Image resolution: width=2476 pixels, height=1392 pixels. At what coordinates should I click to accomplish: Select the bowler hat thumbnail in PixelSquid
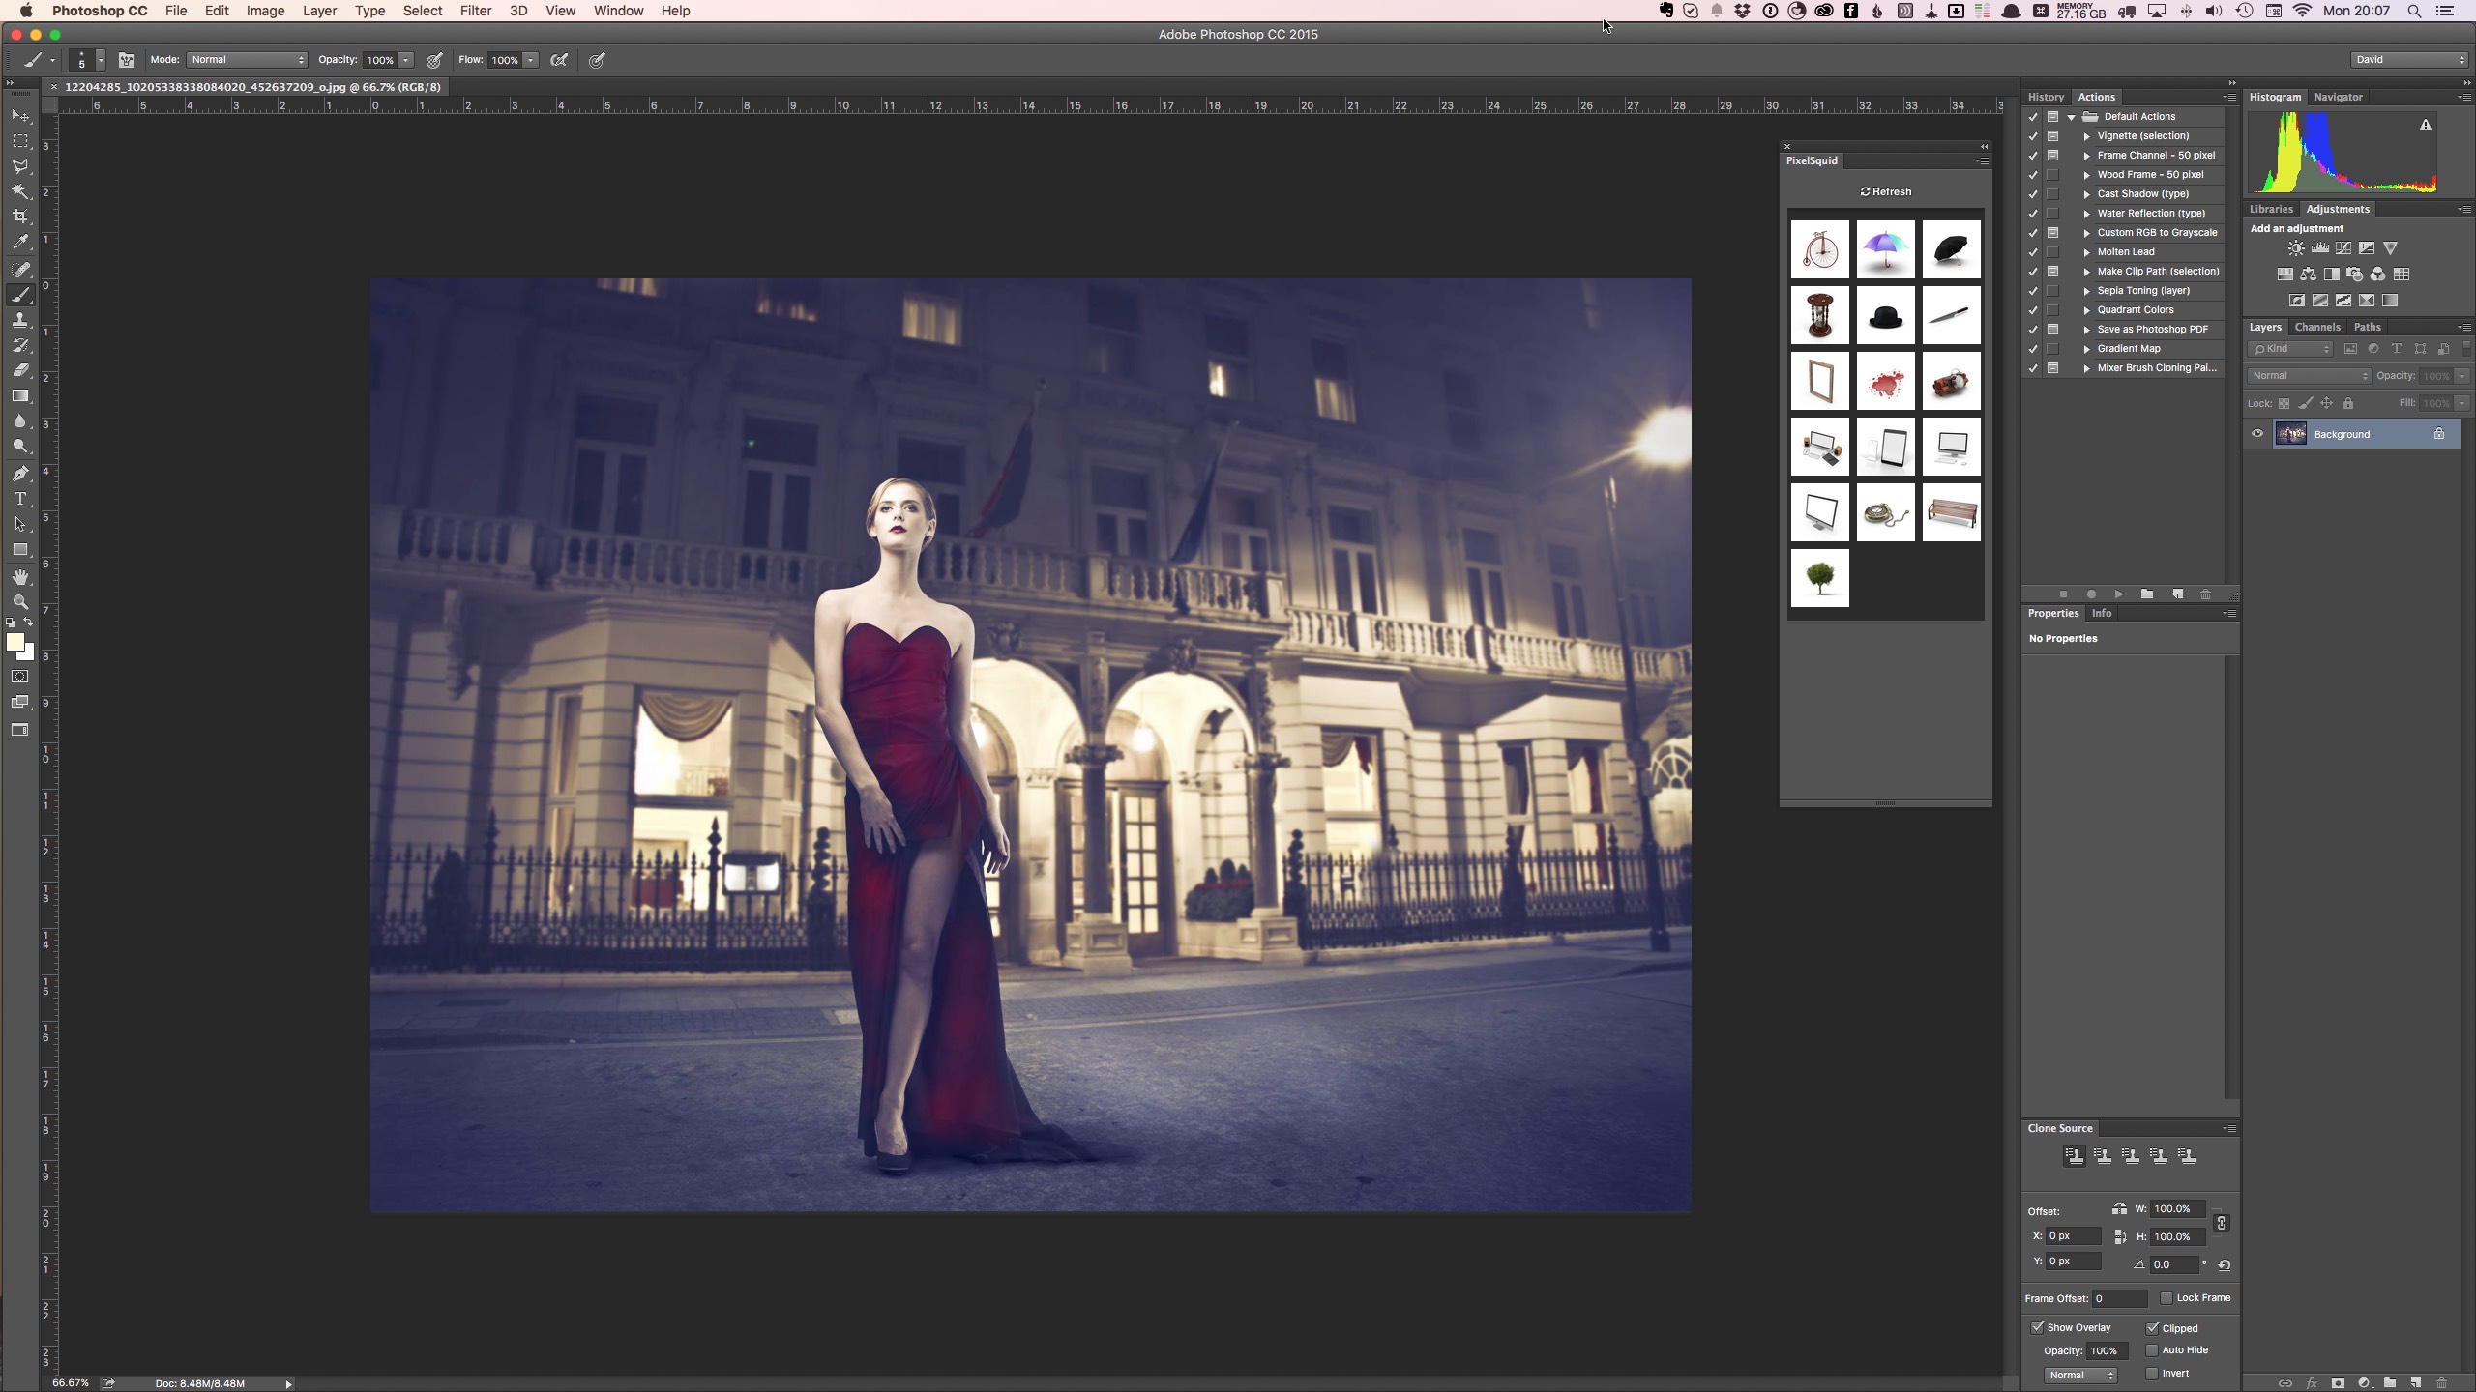click(1886, 315)
